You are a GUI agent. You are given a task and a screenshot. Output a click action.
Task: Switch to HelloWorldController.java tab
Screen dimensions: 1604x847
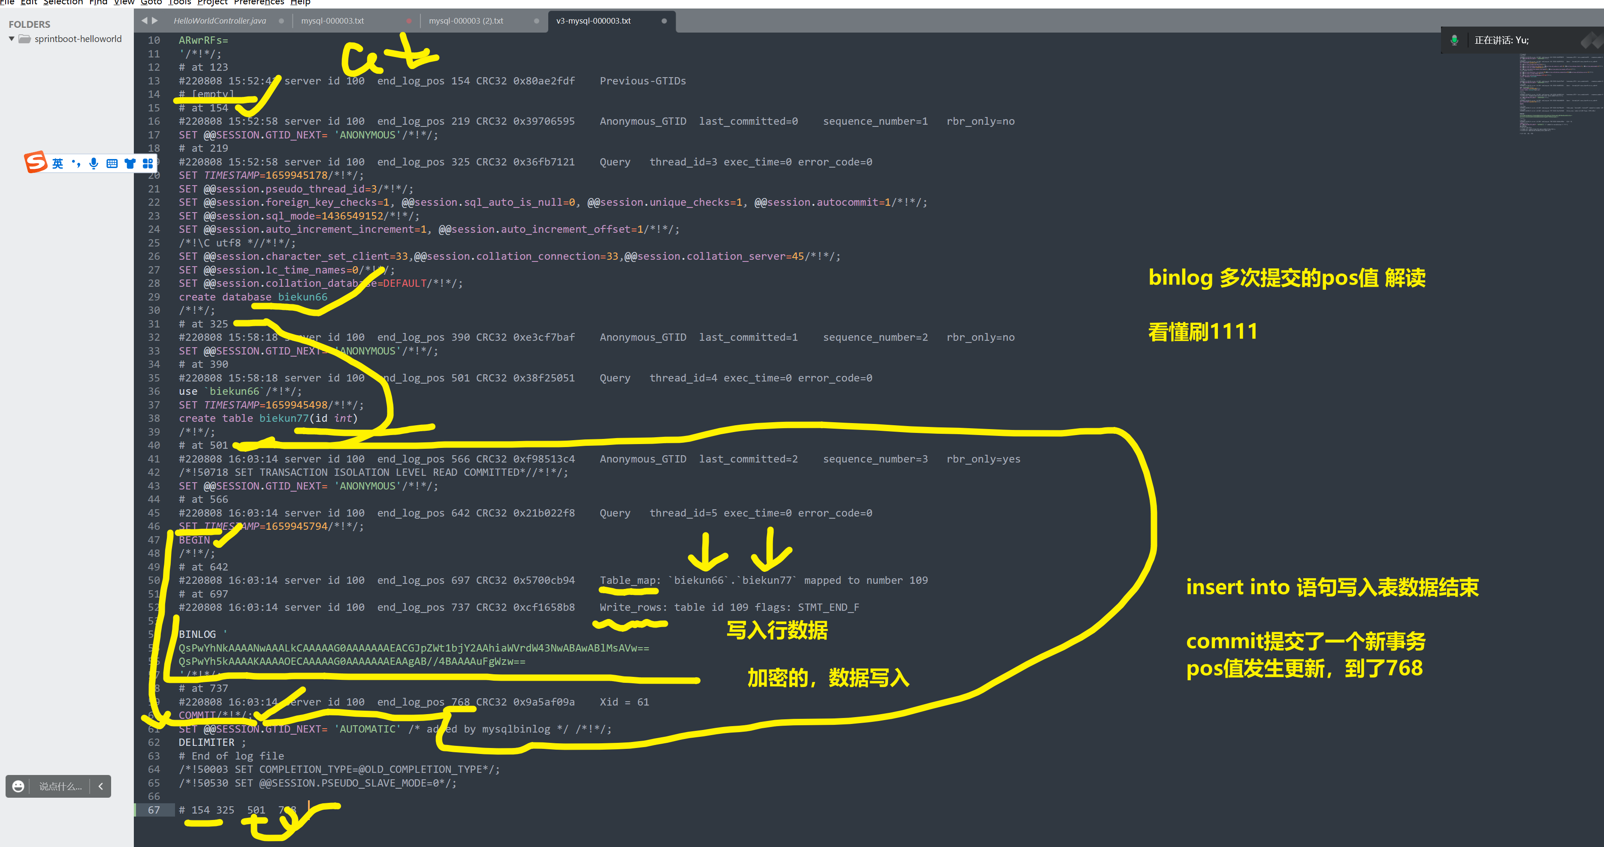219,21
